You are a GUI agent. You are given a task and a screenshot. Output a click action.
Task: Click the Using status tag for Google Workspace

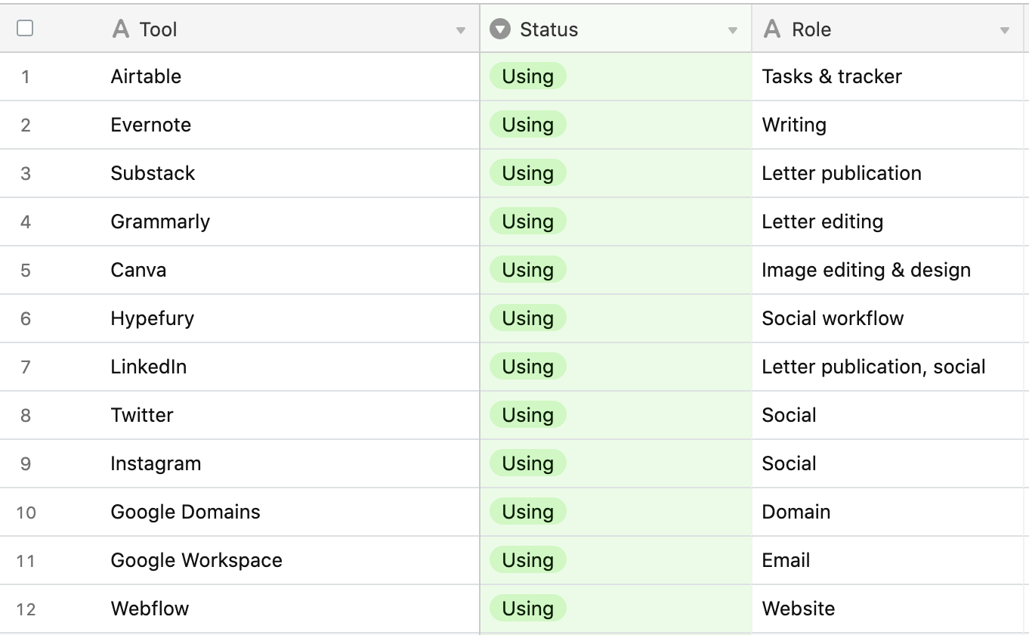[528, 560]
